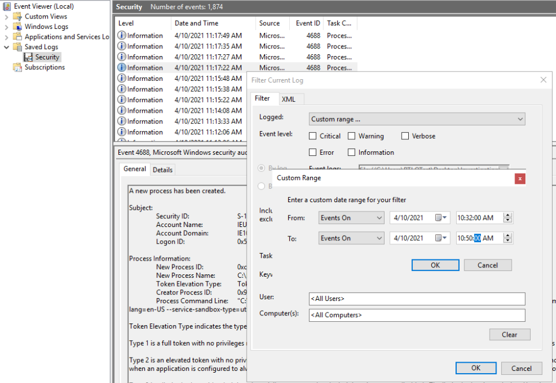Screen dimensions: 556x383
Task: Check the Warning event level box
Action: (x=352, y=136)
